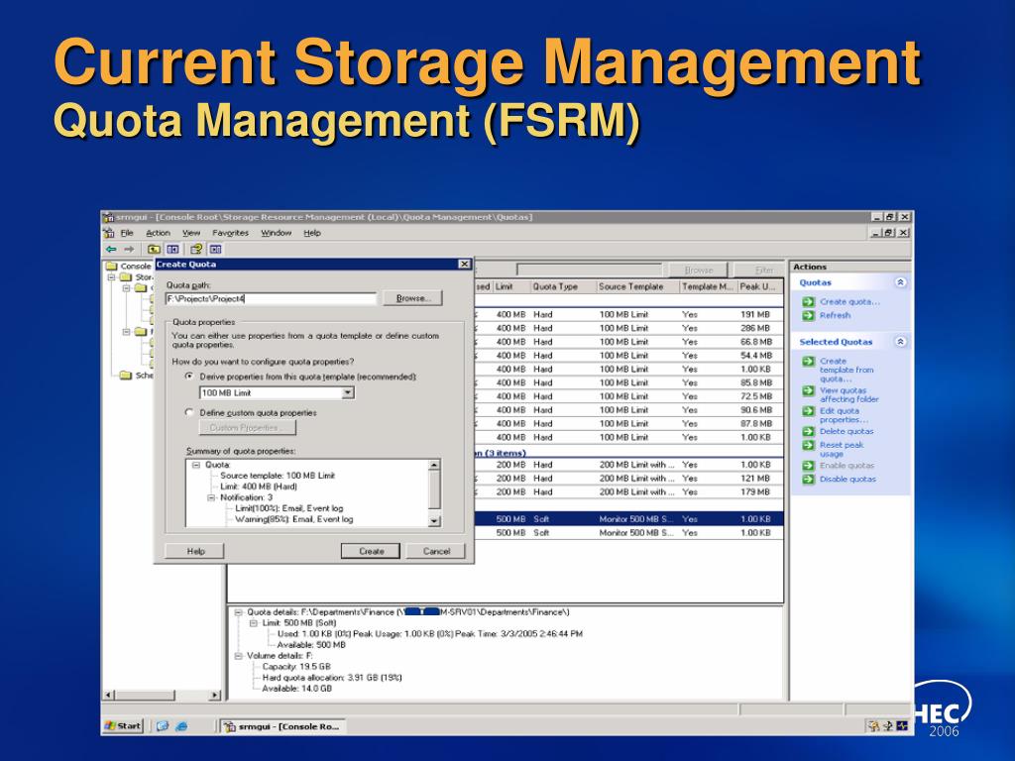
Task: Collapse the Notification: 3 node in summary
Action: (211, 497)
